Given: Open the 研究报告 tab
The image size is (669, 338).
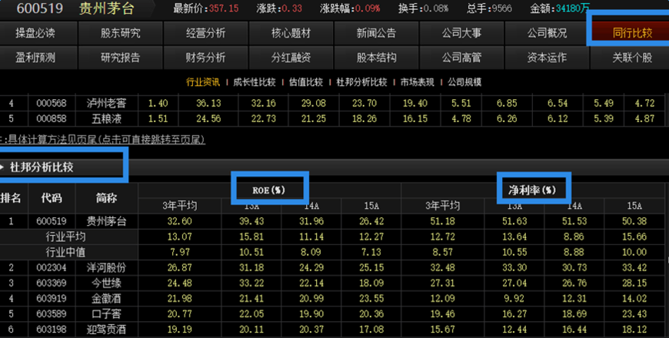Looking at the screenshot, I should tap(120, 58).
